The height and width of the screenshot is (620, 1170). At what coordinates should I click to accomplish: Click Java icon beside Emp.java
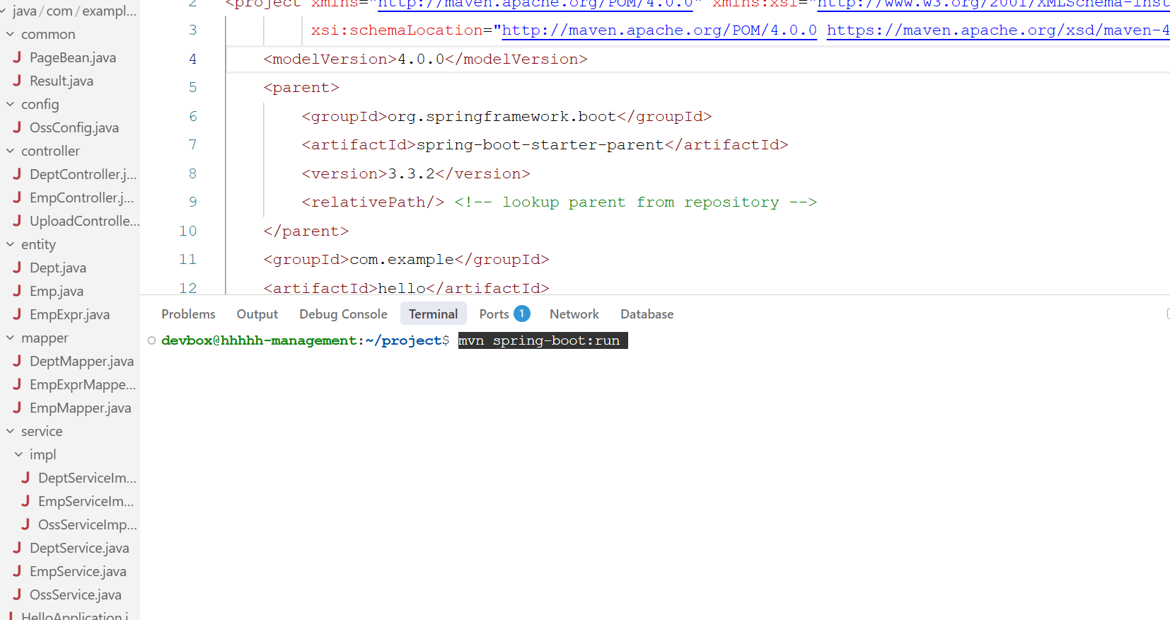17,291
